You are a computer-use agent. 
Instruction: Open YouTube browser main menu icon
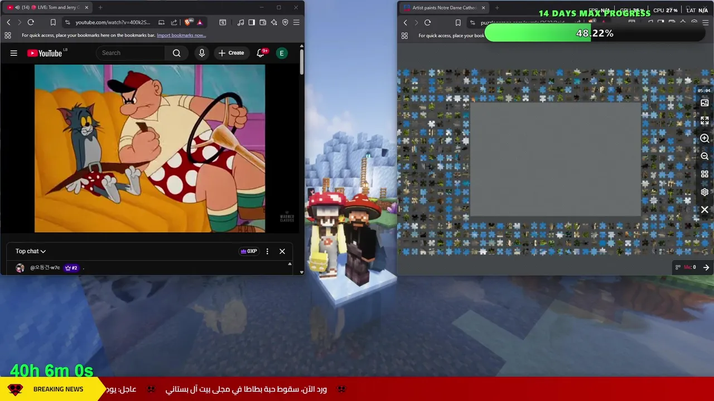pyautogui.click(x=296, y=22)
